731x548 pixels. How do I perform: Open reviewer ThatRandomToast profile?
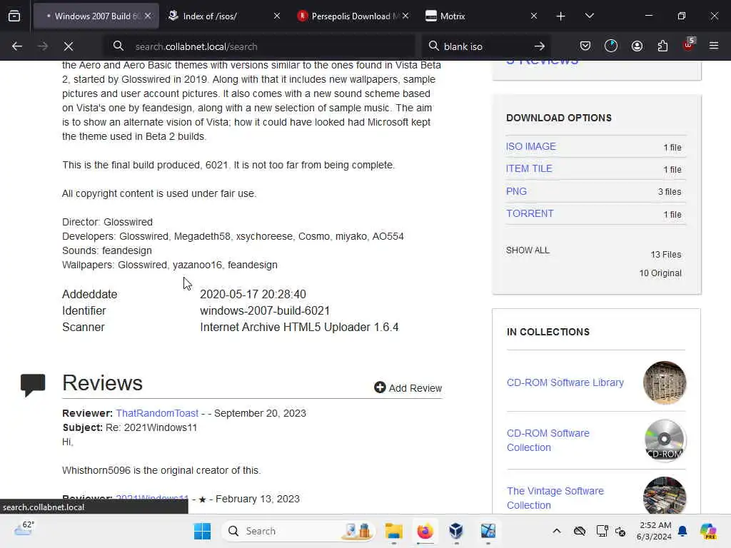[x=157, y=413]
